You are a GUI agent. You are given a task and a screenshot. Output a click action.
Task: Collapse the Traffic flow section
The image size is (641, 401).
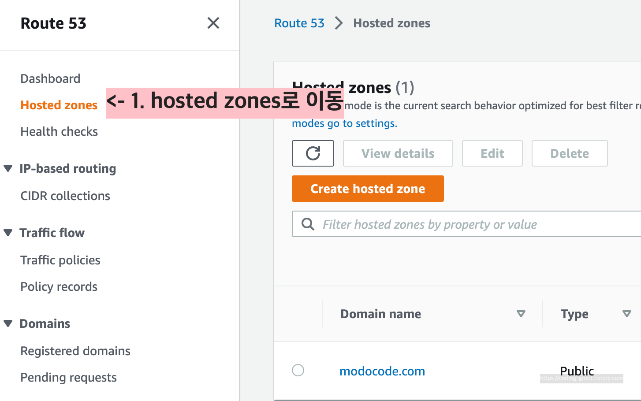pyautogui.click(x=8, y=233)
